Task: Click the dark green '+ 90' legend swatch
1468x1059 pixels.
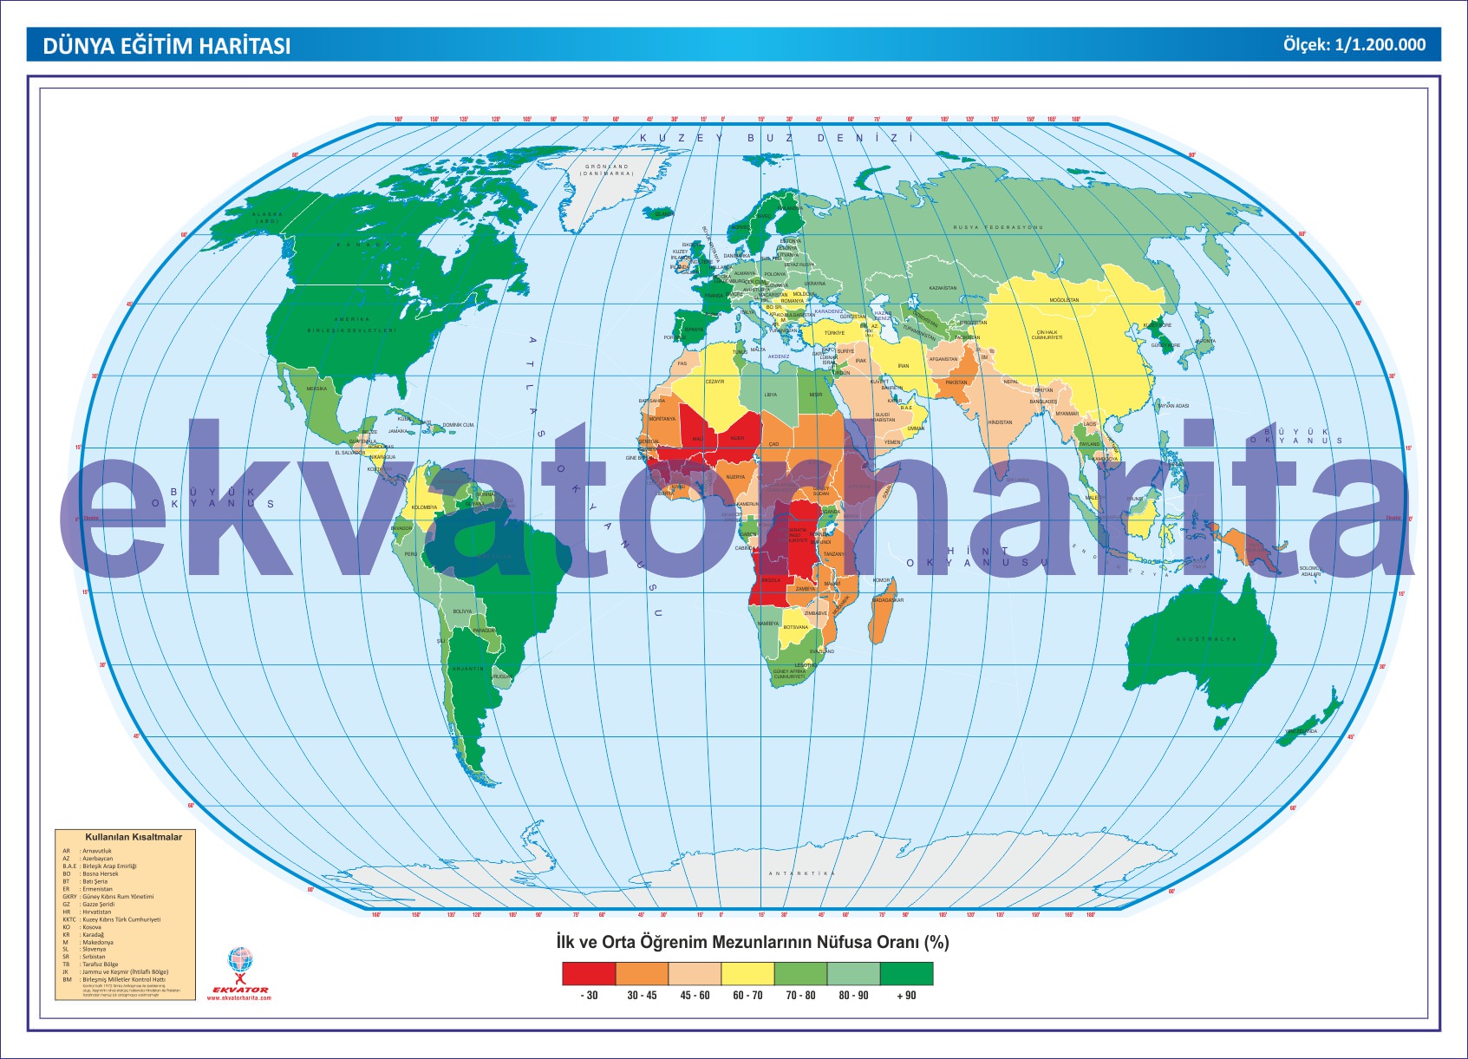Action: click(906, 974)
